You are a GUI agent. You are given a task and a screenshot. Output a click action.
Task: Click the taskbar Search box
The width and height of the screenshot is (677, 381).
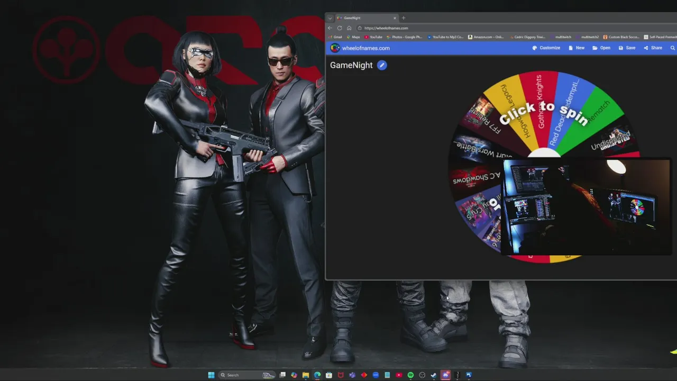click(x=247, y=375)
